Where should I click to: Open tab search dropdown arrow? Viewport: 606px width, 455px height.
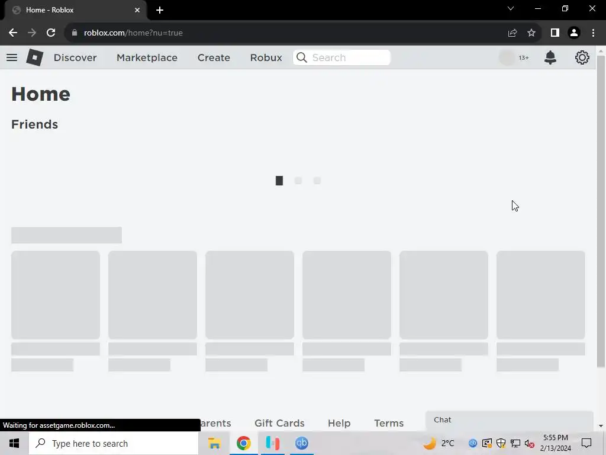511,8
